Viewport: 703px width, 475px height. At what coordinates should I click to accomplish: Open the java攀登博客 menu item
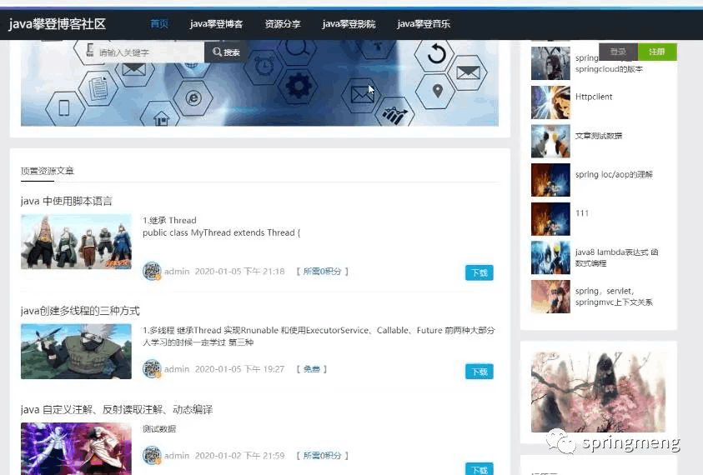point(216,23)
